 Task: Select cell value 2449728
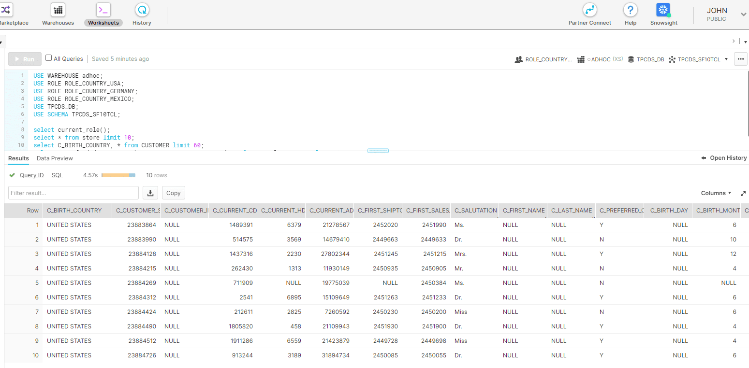[385, 341]
